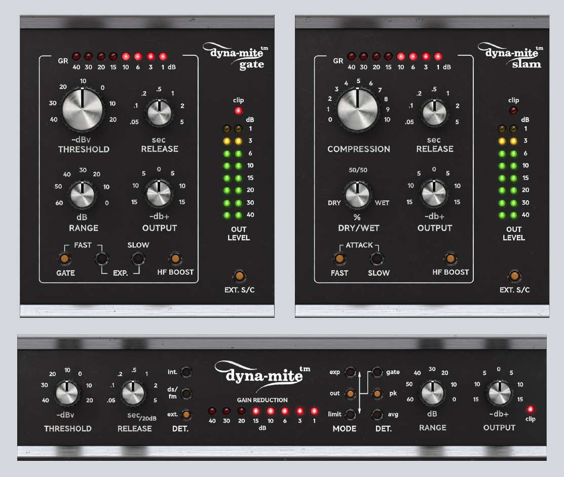Toggle HF BOOST on dyna-mite slam
564x477 pixels.
click(x=450, y=259)
